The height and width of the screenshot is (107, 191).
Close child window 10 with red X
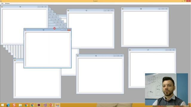point(69,30)
